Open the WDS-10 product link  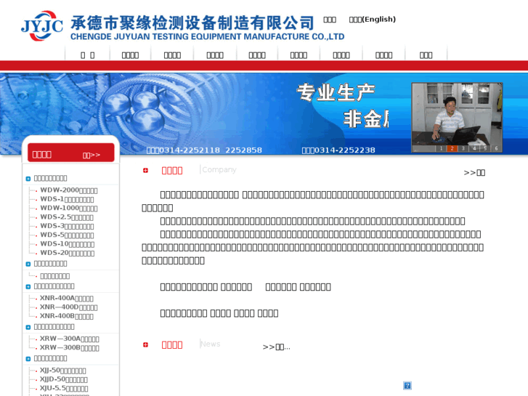coord(68,243)
